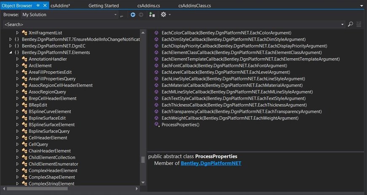The image size is (367, 195).
Task: Click the tree scrollbar up arrow
Action: click(143, 33)
